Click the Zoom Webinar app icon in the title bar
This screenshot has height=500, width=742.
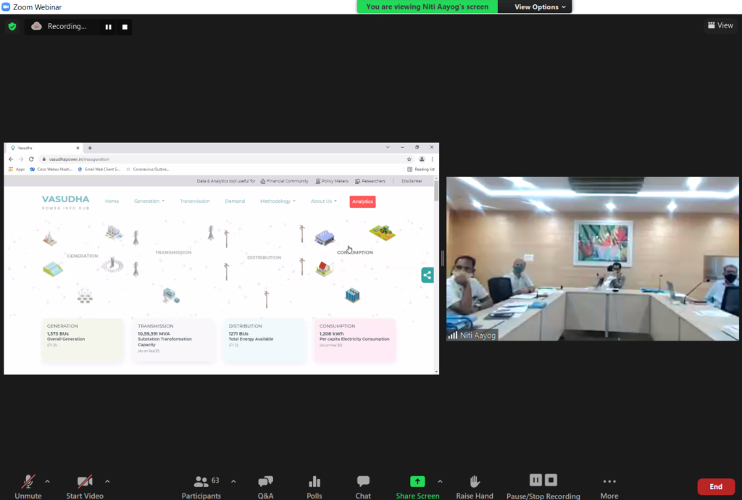[x=6, y=7]
